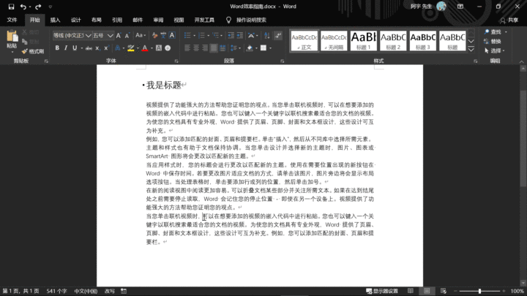Click the 粘贴 (Paste) clipboard icon
Viewport: 527px width, 296px height.
(x=12, y=37)
